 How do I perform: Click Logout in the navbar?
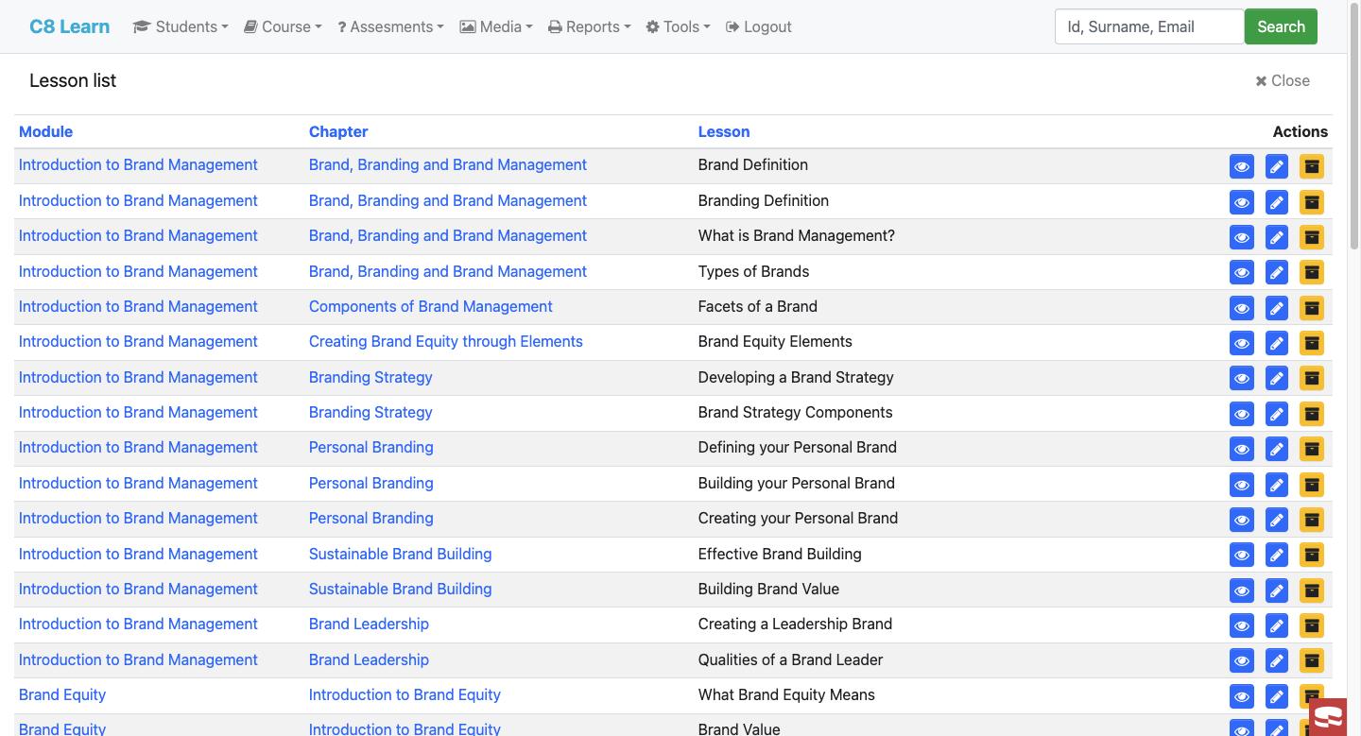[x=759, y=26]
